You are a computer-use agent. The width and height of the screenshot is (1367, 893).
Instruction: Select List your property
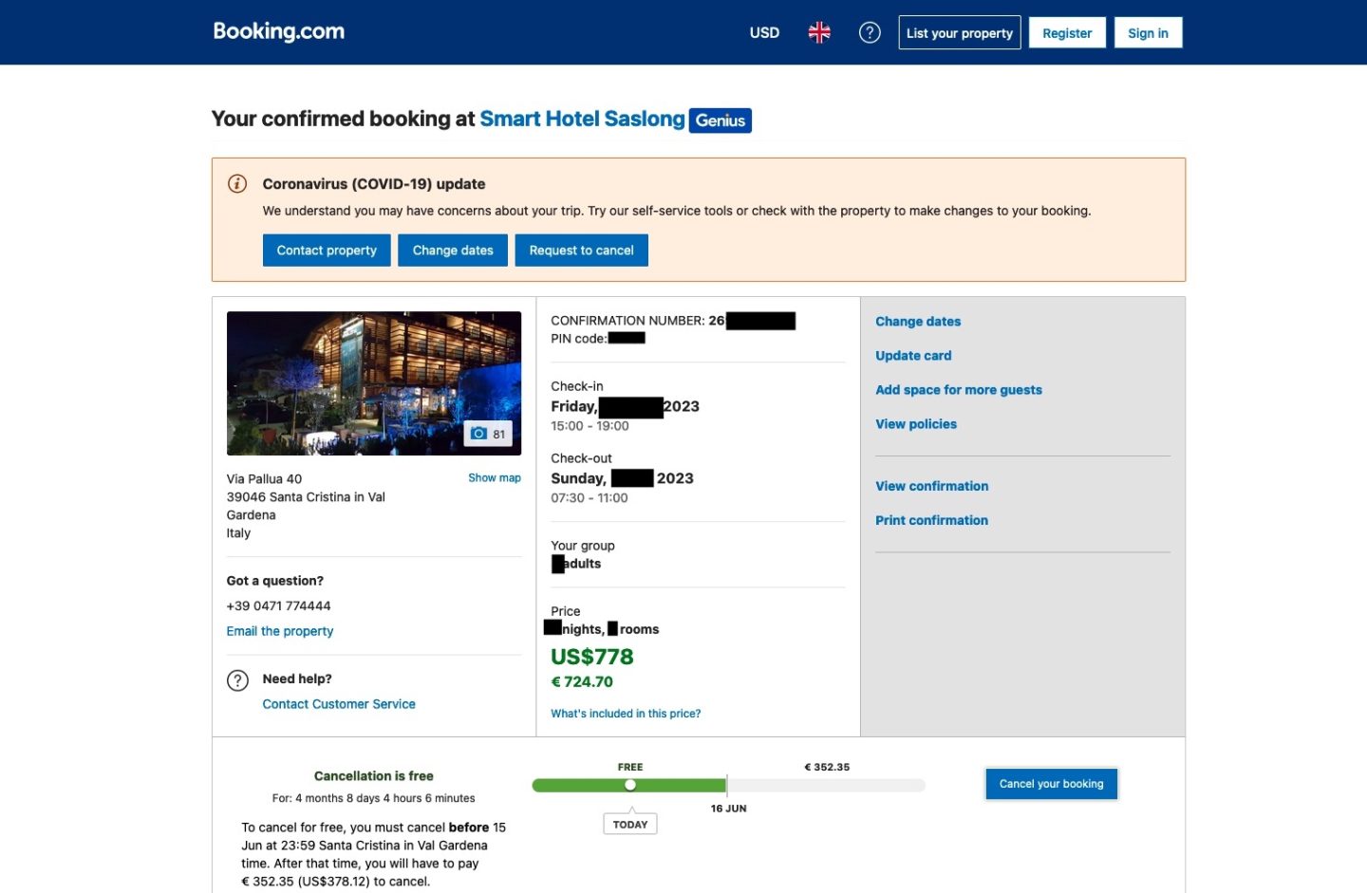point(959,32)
